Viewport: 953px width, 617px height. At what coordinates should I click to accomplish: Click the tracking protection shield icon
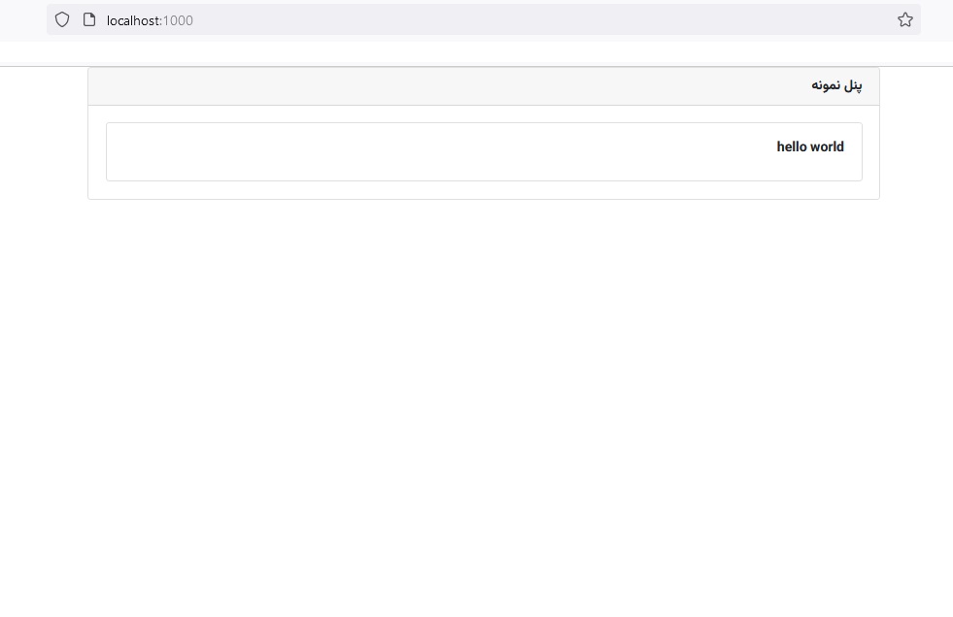click(62, 19)
